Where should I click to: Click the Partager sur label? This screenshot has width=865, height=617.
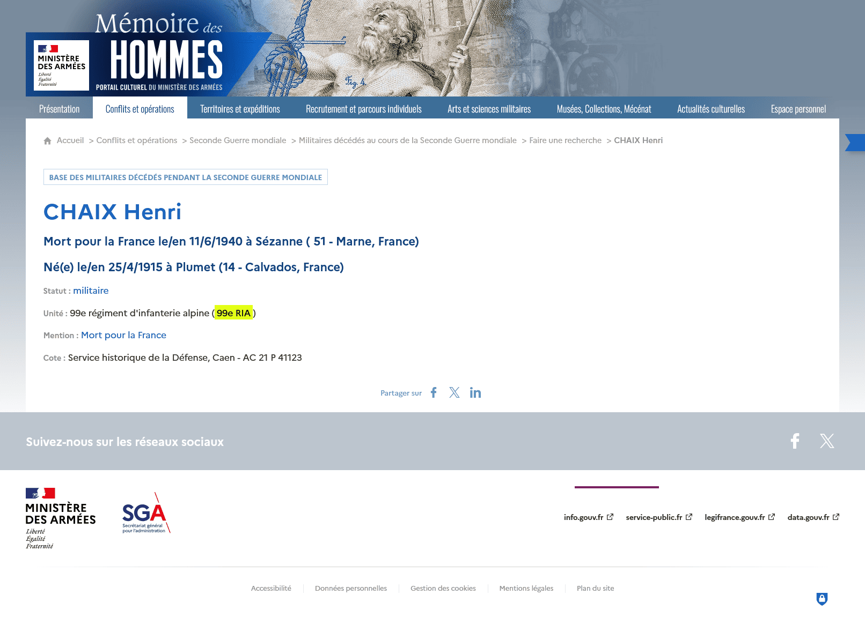(x=401, y=393)
